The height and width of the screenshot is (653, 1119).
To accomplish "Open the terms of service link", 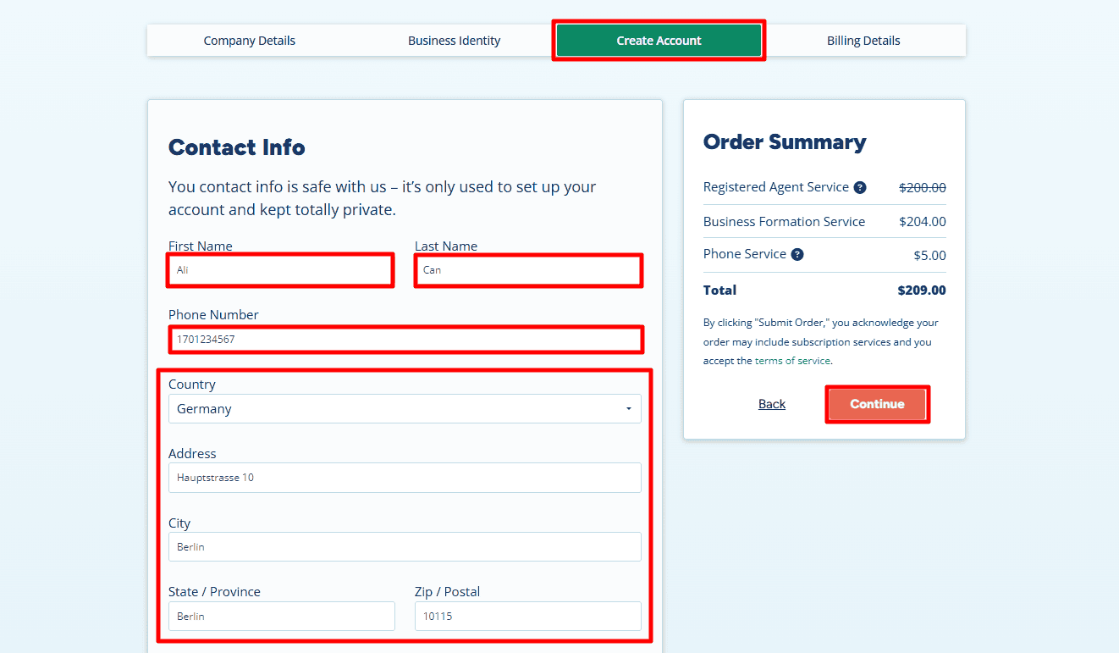I will [x=792, y=361].
